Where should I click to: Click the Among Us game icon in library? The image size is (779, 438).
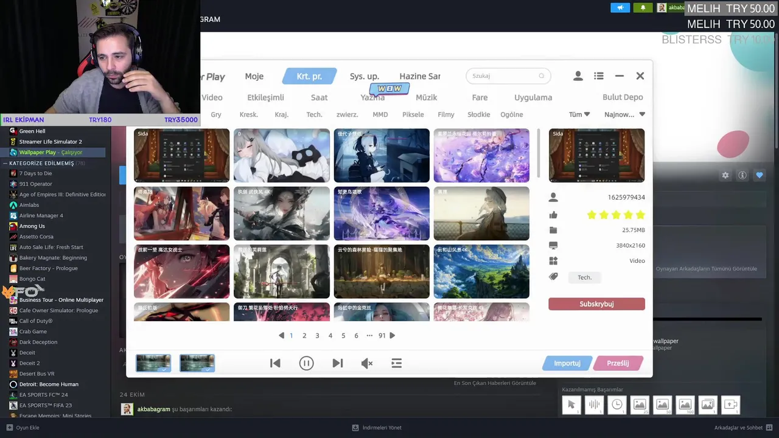pyautogui.click(x=13, y=226)
